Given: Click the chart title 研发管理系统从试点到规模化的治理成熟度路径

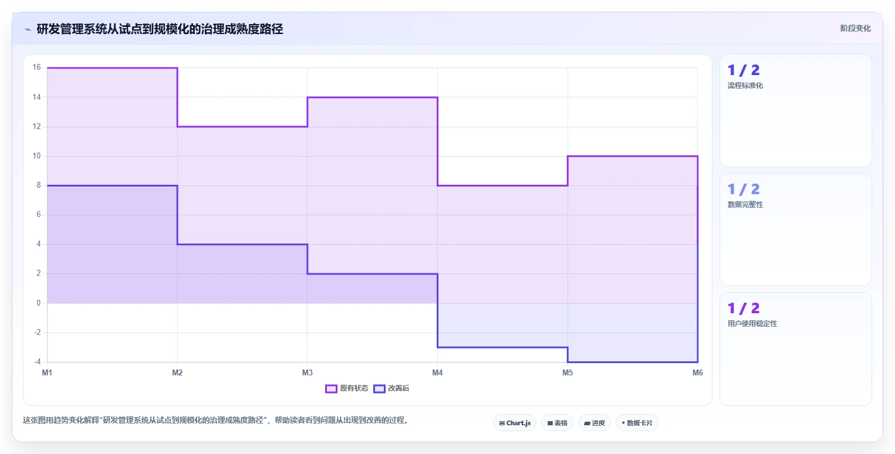Looking at the screenshot, I should point(160,29).
